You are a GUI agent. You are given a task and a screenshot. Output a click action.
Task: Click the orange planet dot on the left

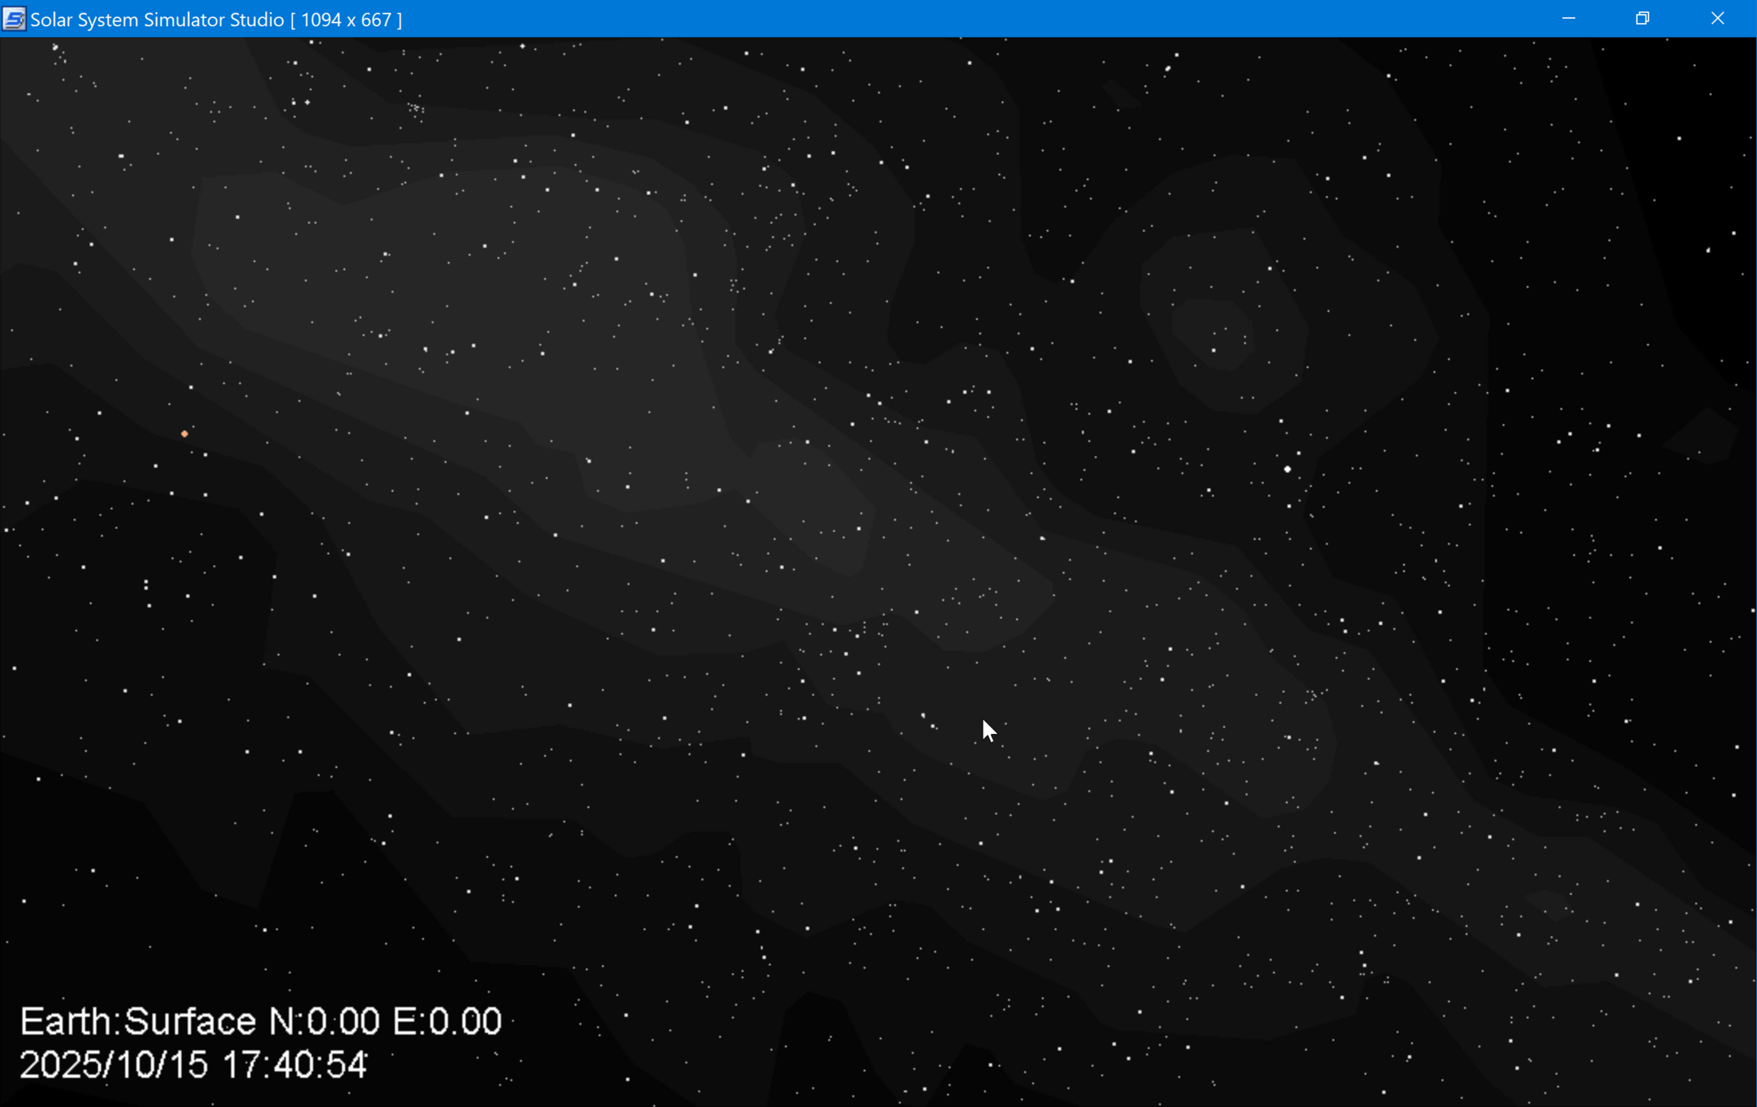point(185,434)
